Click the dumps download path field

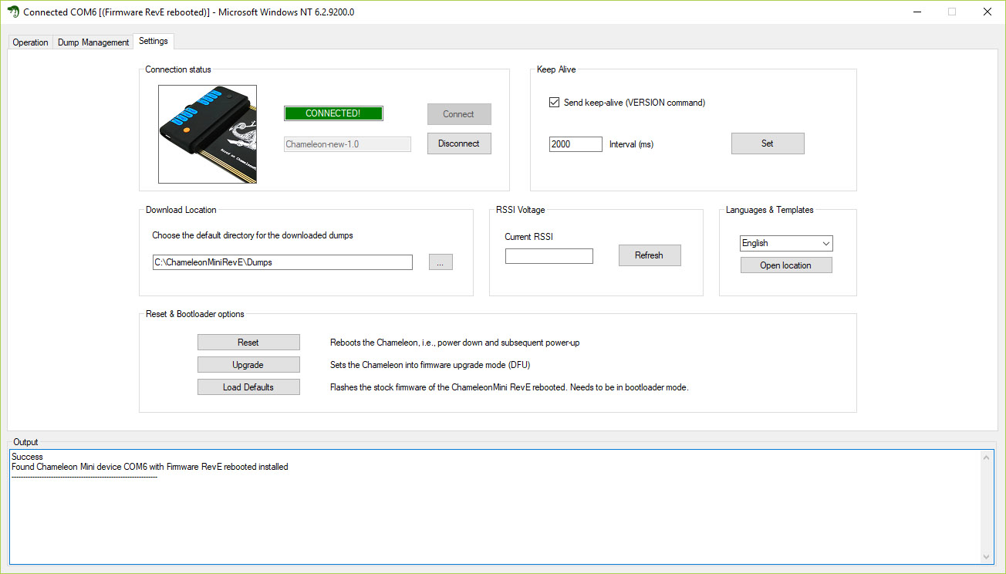point(282,262)
